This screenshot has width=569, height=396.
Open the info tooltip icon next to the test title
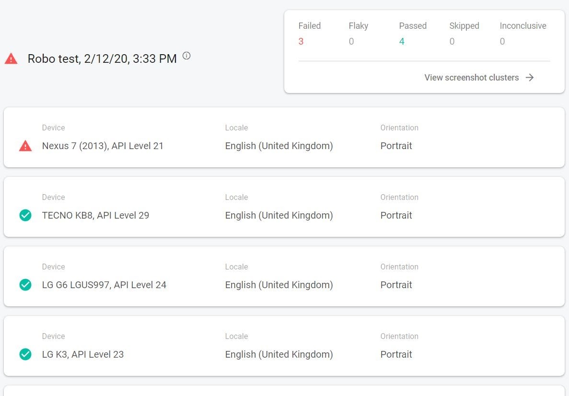tap(186, 56)
